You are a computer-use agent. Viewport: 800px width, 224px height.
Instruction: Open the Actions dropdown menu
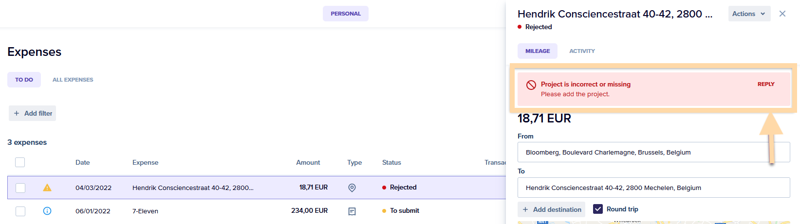749,14
